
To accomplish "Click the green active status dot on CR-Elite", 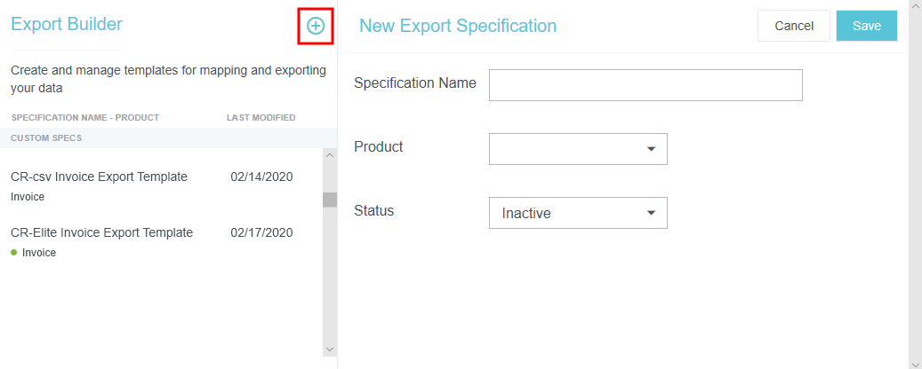I will [x=14, y=253].
